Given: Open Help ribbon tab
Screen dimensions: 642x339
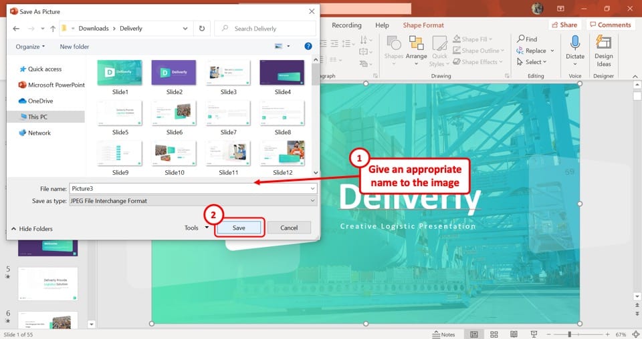Looking at the screenshot, I should pyautogui.click(x=382, y=25).
